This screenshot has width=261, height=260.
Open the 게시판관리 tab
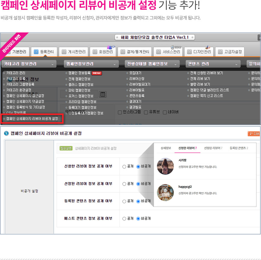pos(73,52)
